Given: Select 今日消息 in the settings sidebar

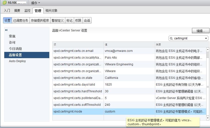Looking at the screenshot, I should click(x=27, y=49).
